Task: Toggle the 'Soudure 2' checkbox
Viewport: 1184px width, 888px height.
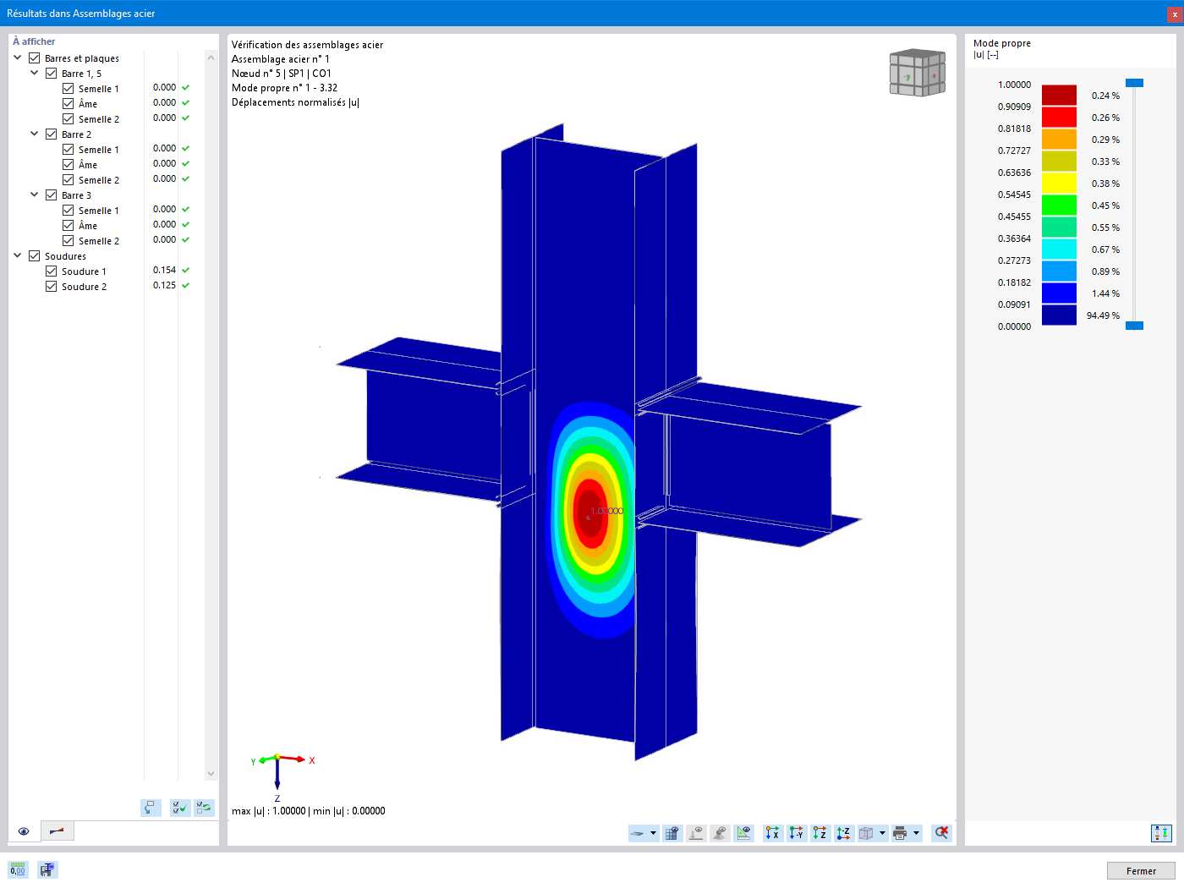Action: [x=52, y=287]
